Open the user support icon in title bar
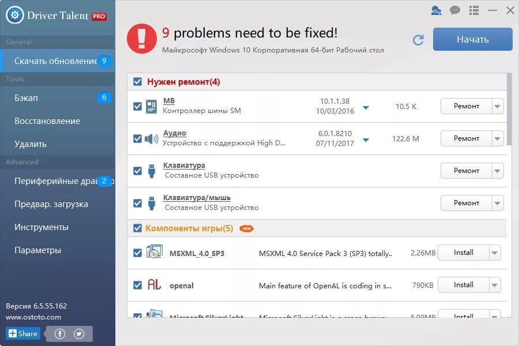 [437, 10]
